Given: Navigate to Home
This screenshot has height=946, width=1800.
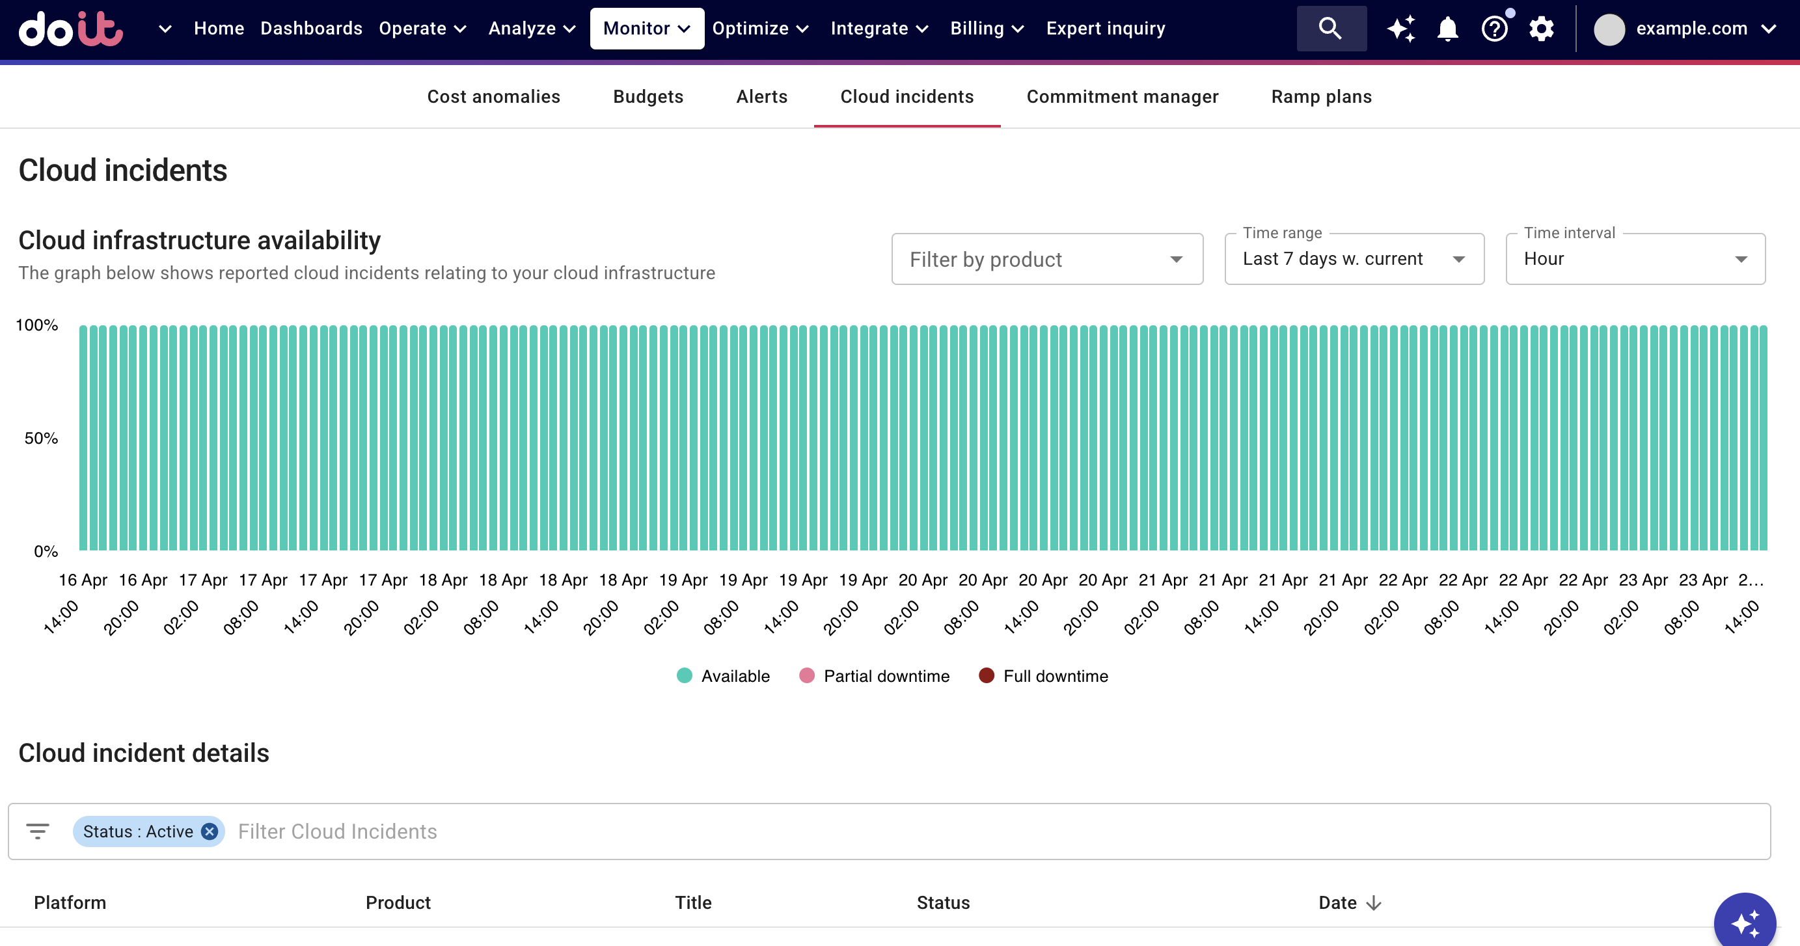Looking at the screenshot, I should pyautogui.click(x=219, y=29).
